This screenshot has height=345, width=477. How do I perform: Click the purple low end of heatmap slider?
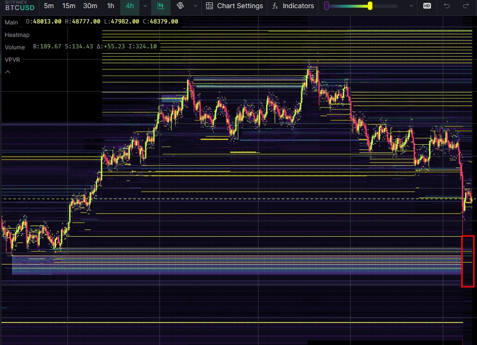coord(326,6)
